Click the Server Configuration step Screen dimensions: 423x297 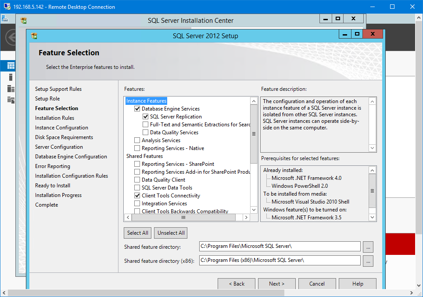coord(59,147)
